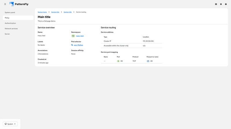Screen dimensions: 231x129
Task: Click the blue P pod port badge
Action: (x=148, y=61)
